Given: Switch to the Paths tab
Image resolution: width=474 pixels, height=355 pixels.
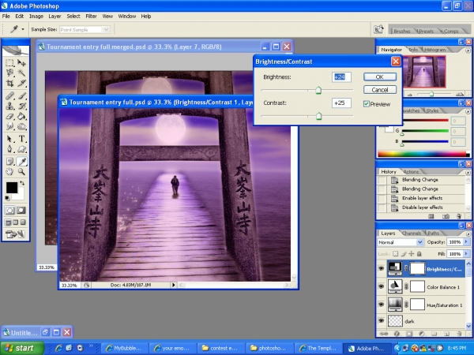Looking at the screenshot, I should point(433,233).
